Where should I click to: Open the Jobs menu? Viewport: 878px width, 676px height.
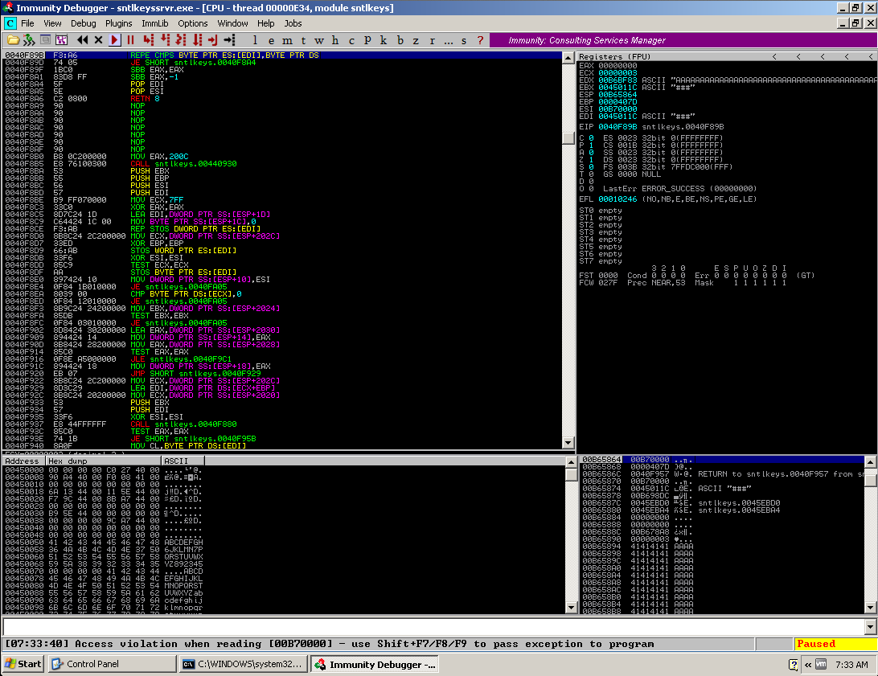click(293, 23)
